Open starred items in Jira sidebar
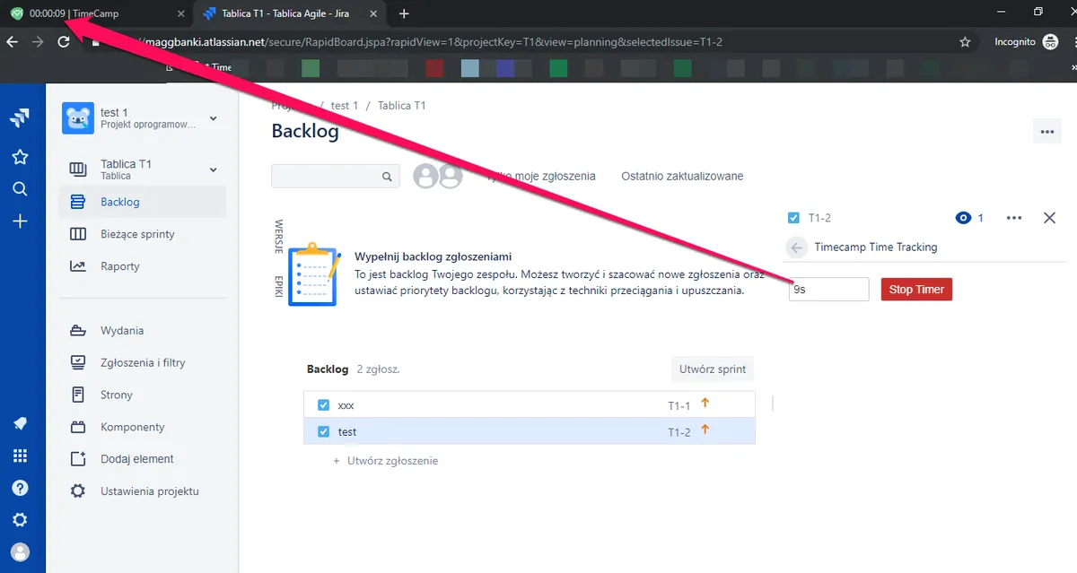The width and height of the screenshot is (1077, 573). [20, 157]
